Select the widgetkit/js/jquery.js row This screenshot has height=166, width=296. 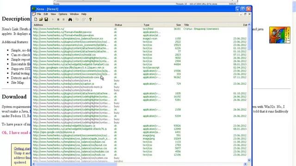coord(140,126)
